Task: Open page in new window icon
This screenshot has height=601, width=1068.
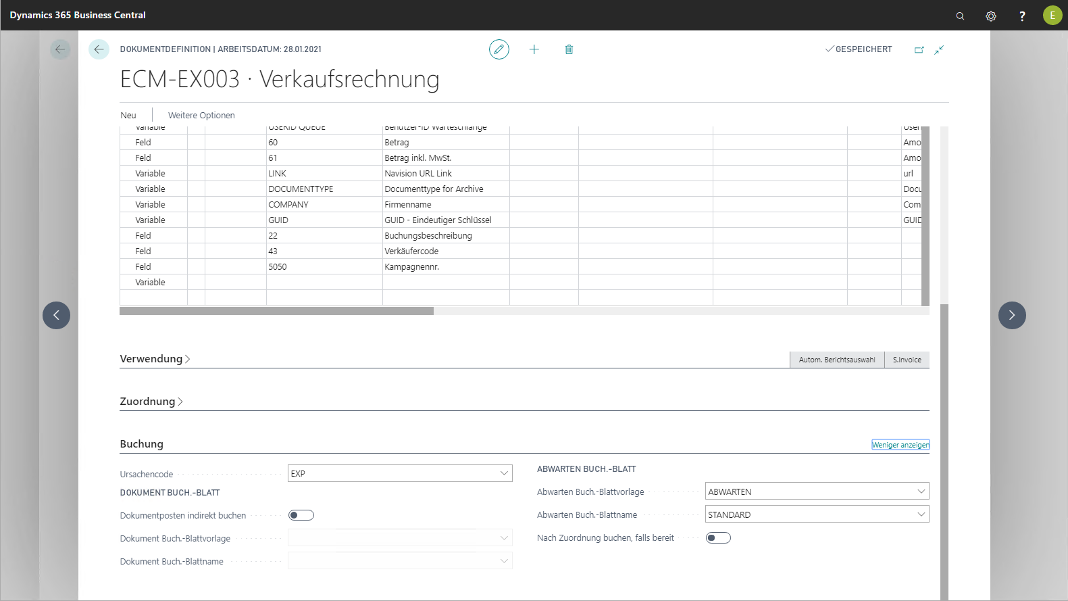Action: (919, 49)
